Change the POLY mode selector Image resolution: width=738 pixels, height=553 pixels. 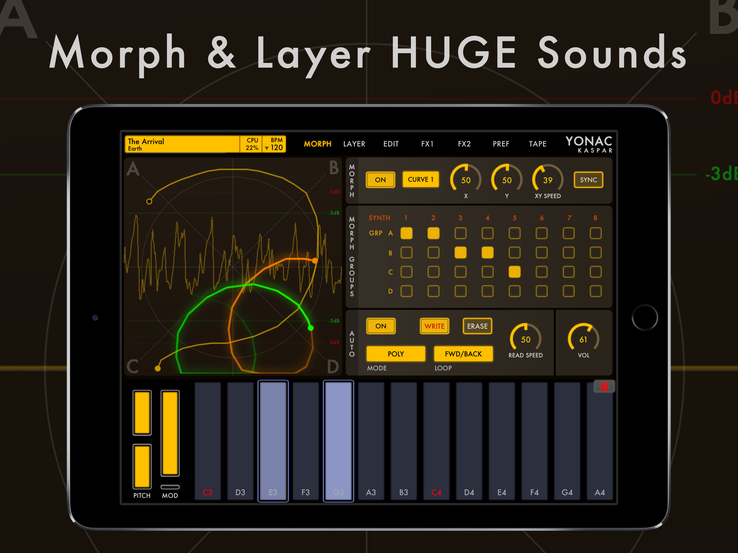396,354
